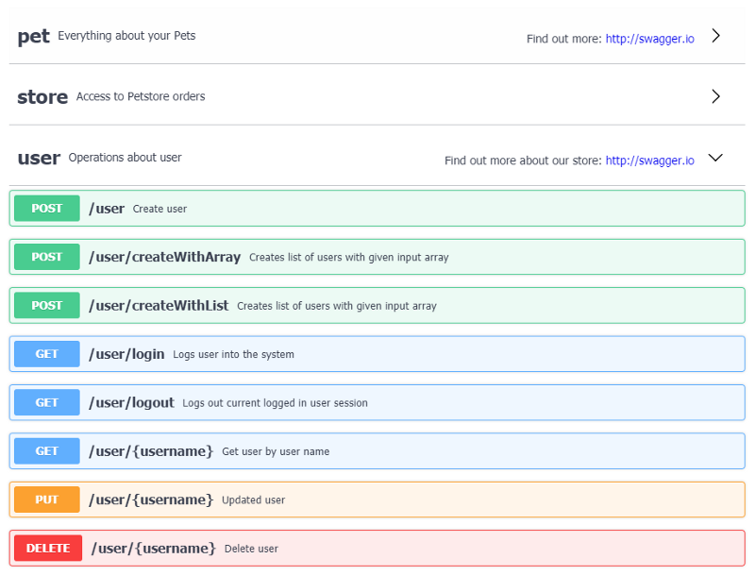Click the store section heading
755x576 pixels.
(42, 96)
